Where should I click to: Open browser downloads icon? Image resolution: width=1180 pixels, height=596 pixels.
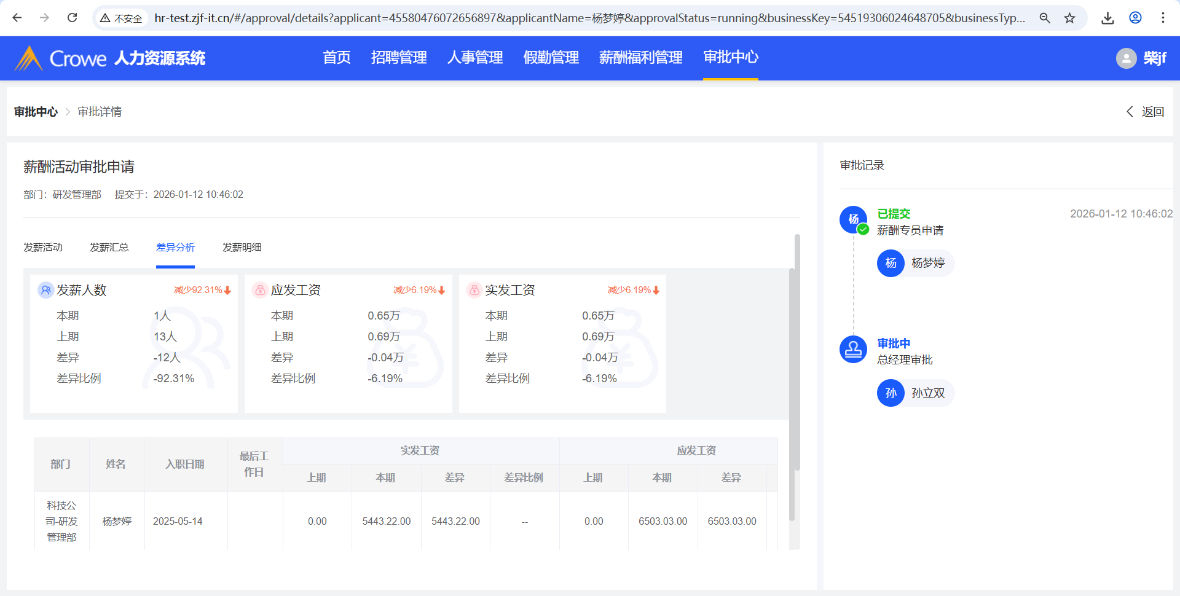tap(1107, 18)
